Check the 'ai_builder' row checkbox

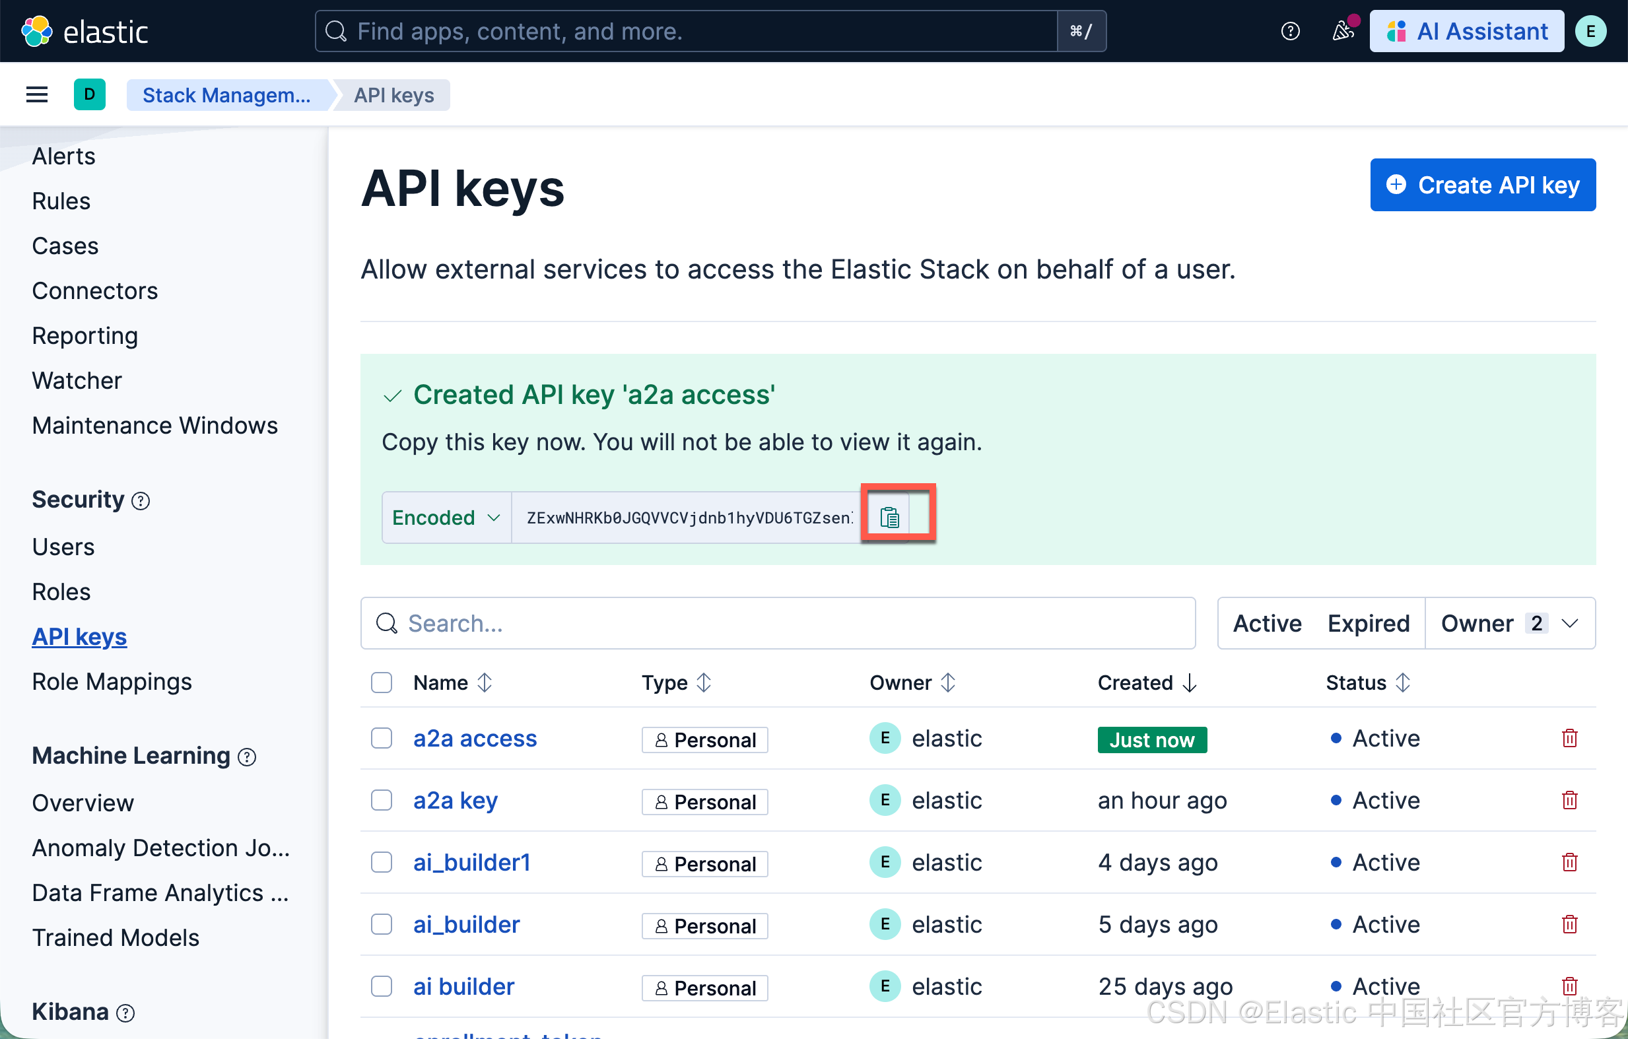pos(382,924)
